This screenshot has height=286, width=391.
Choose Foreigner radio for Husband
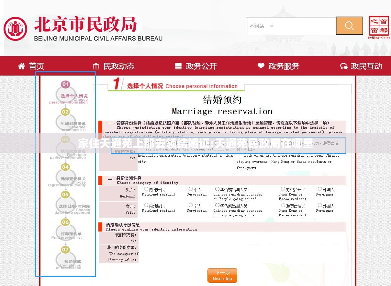tap(320, 189)
